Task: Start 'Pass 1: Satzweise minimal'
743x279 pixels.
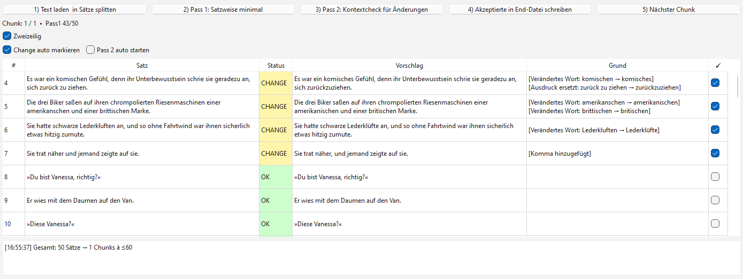Action: pyautogui.click(x=223, y=10)
